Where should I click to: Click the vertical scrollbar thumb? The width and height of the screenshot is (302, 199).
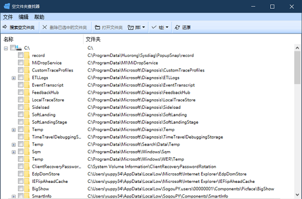tap(297, 68)
